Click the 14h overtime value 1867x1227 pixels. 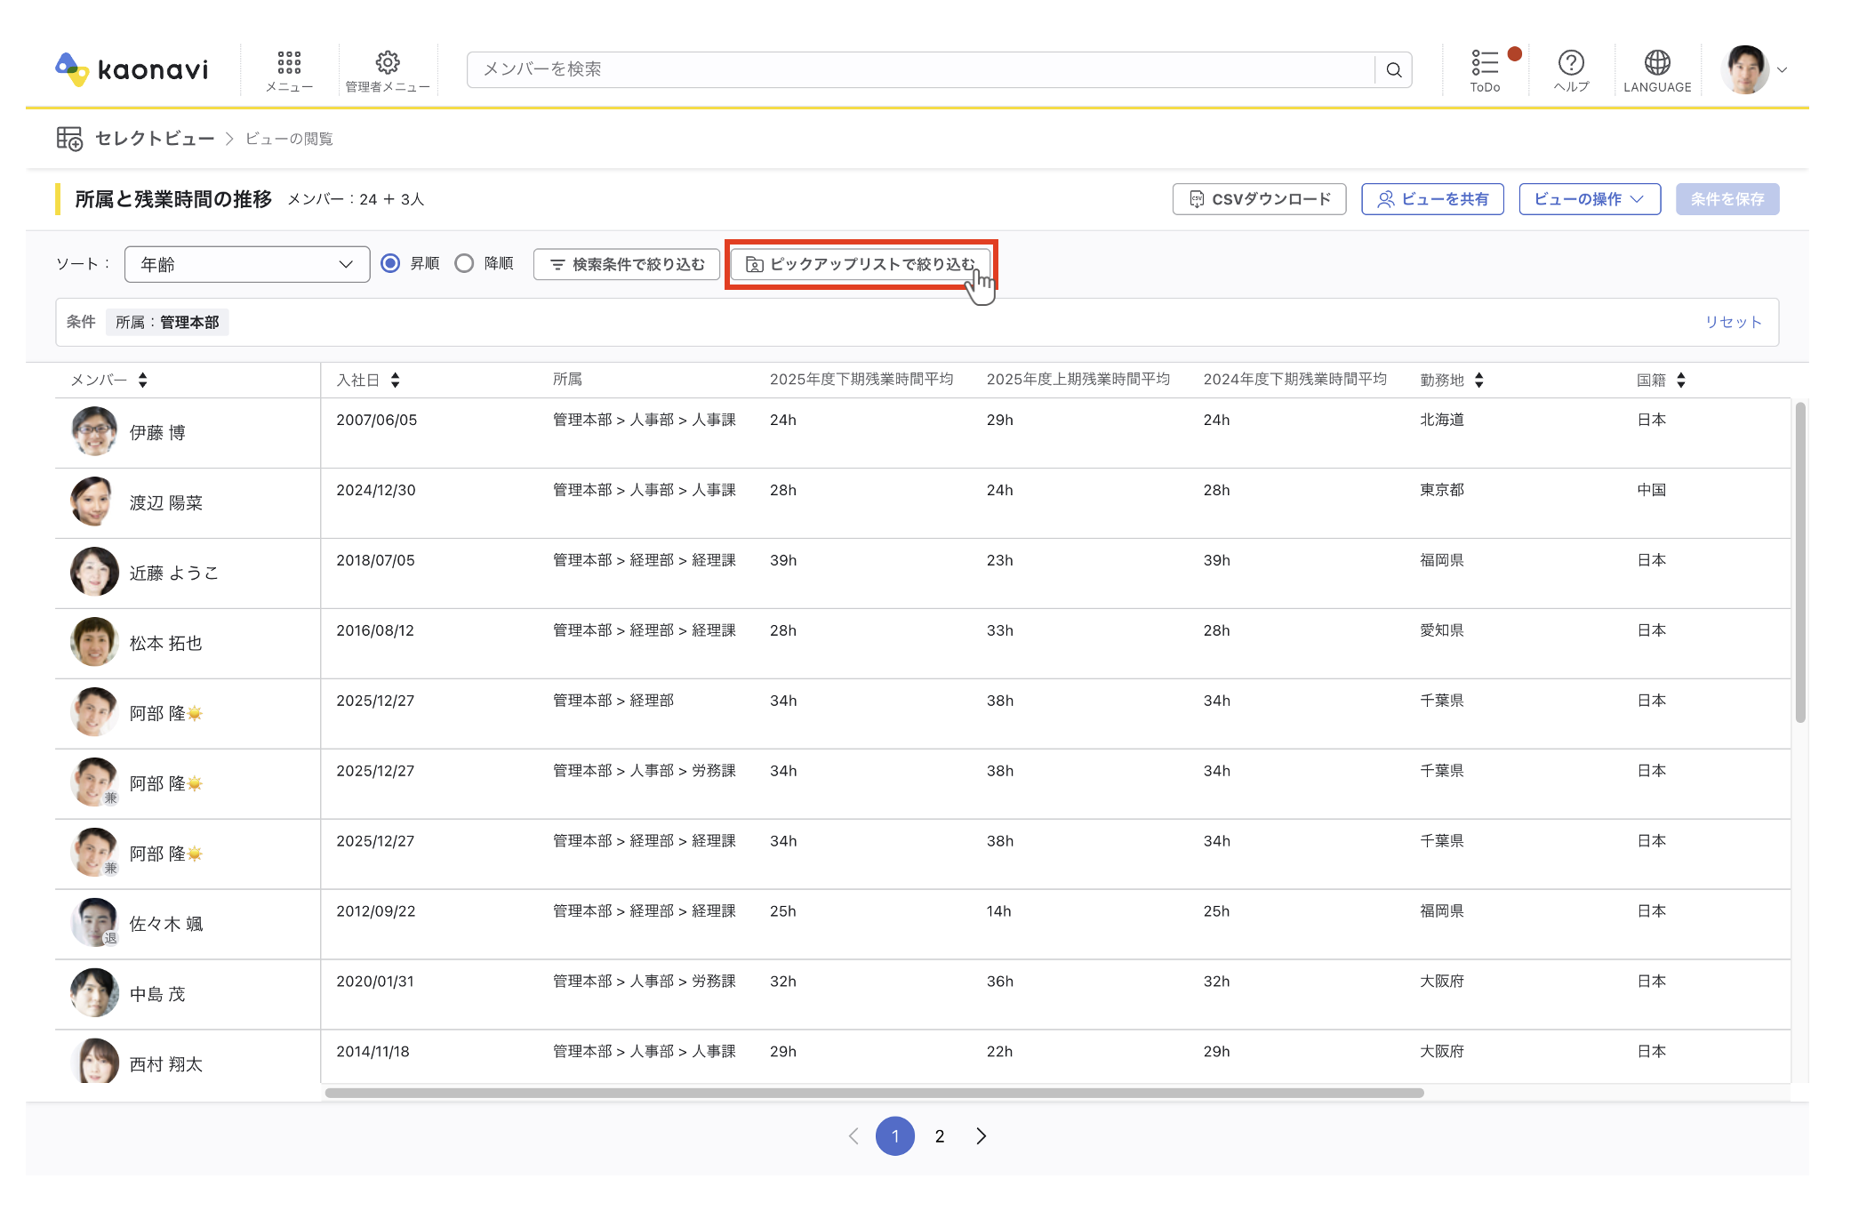point(999,911)
